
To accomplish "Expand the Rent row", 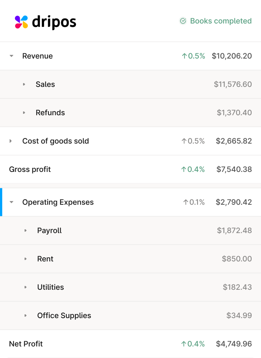I will tap(26, 259).
